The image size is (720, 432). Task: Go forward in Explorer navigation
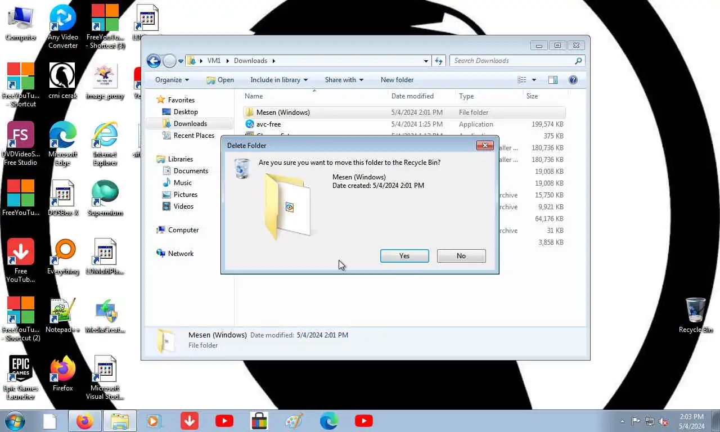[169, 61]
